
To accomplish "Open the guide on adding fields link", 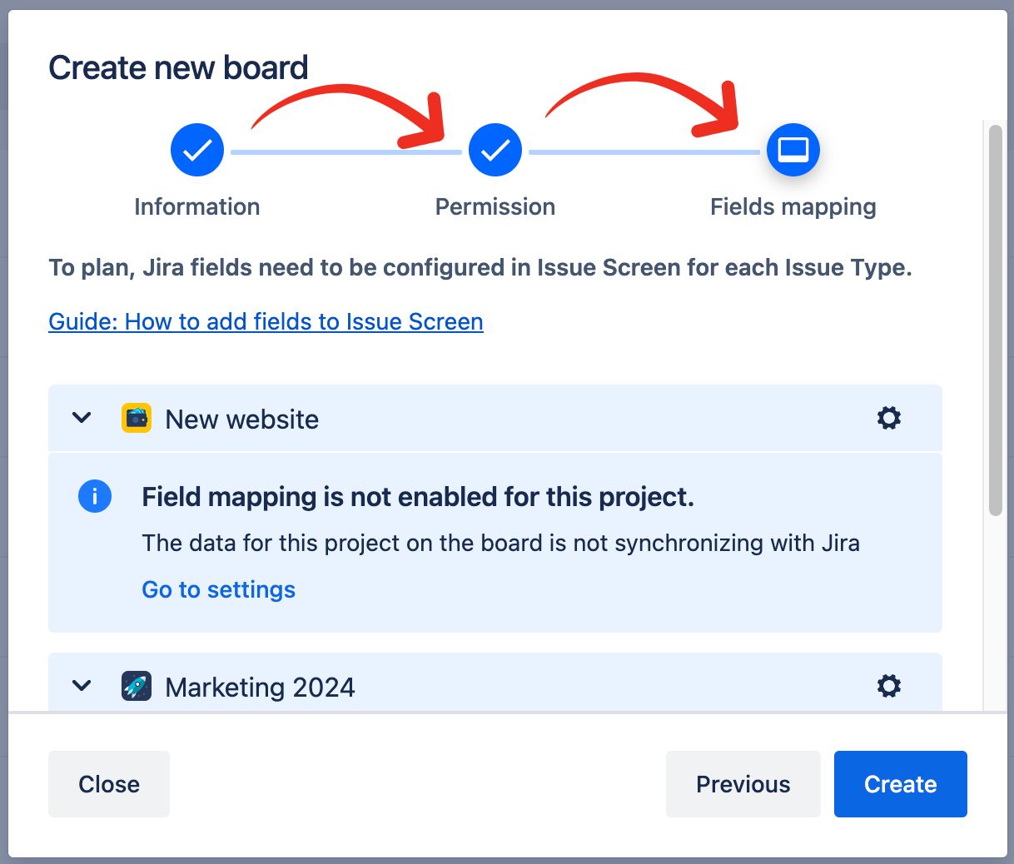I will (x=266, y=321).
